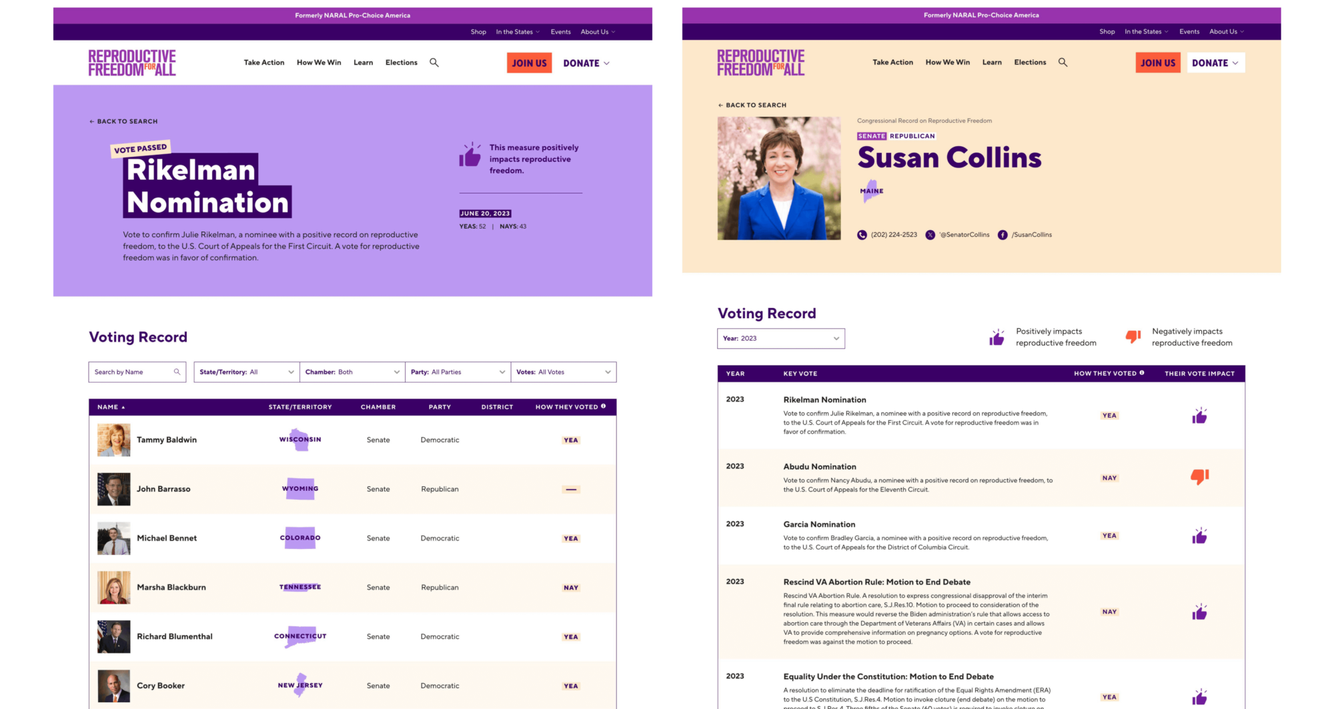Open Take Action menu on left page
Screen dimensions: 1334x709
point(264,63)
